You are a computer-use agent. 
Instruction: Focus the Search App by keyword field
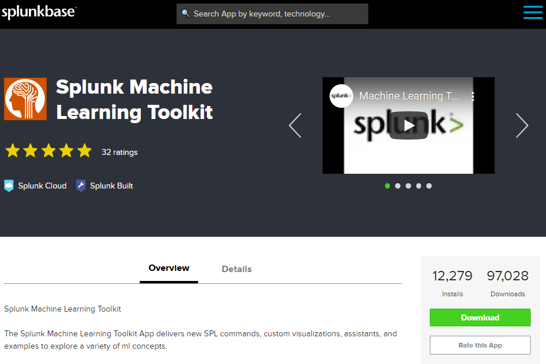pos(272,14)
